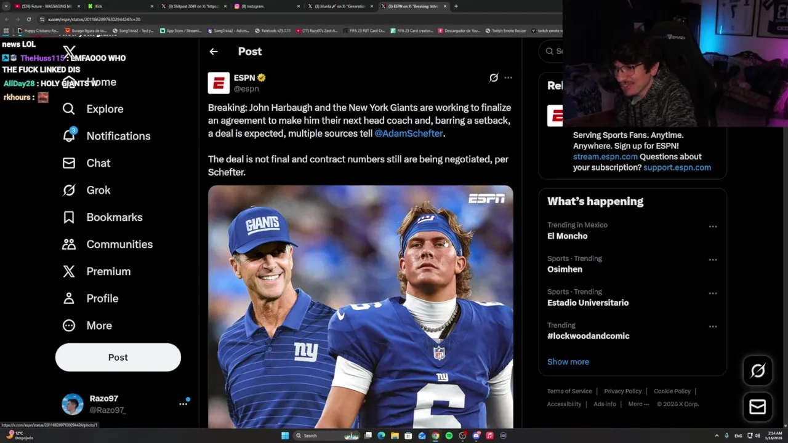Open File Explorer from the taskbar

click(x=395, y=436)
